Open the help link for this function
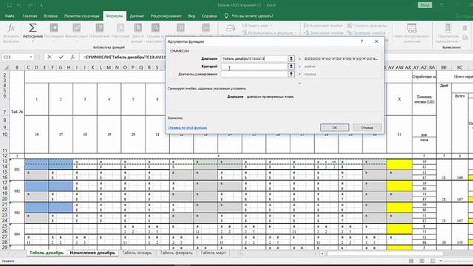 pyautogui.click(x=187, y=128)
